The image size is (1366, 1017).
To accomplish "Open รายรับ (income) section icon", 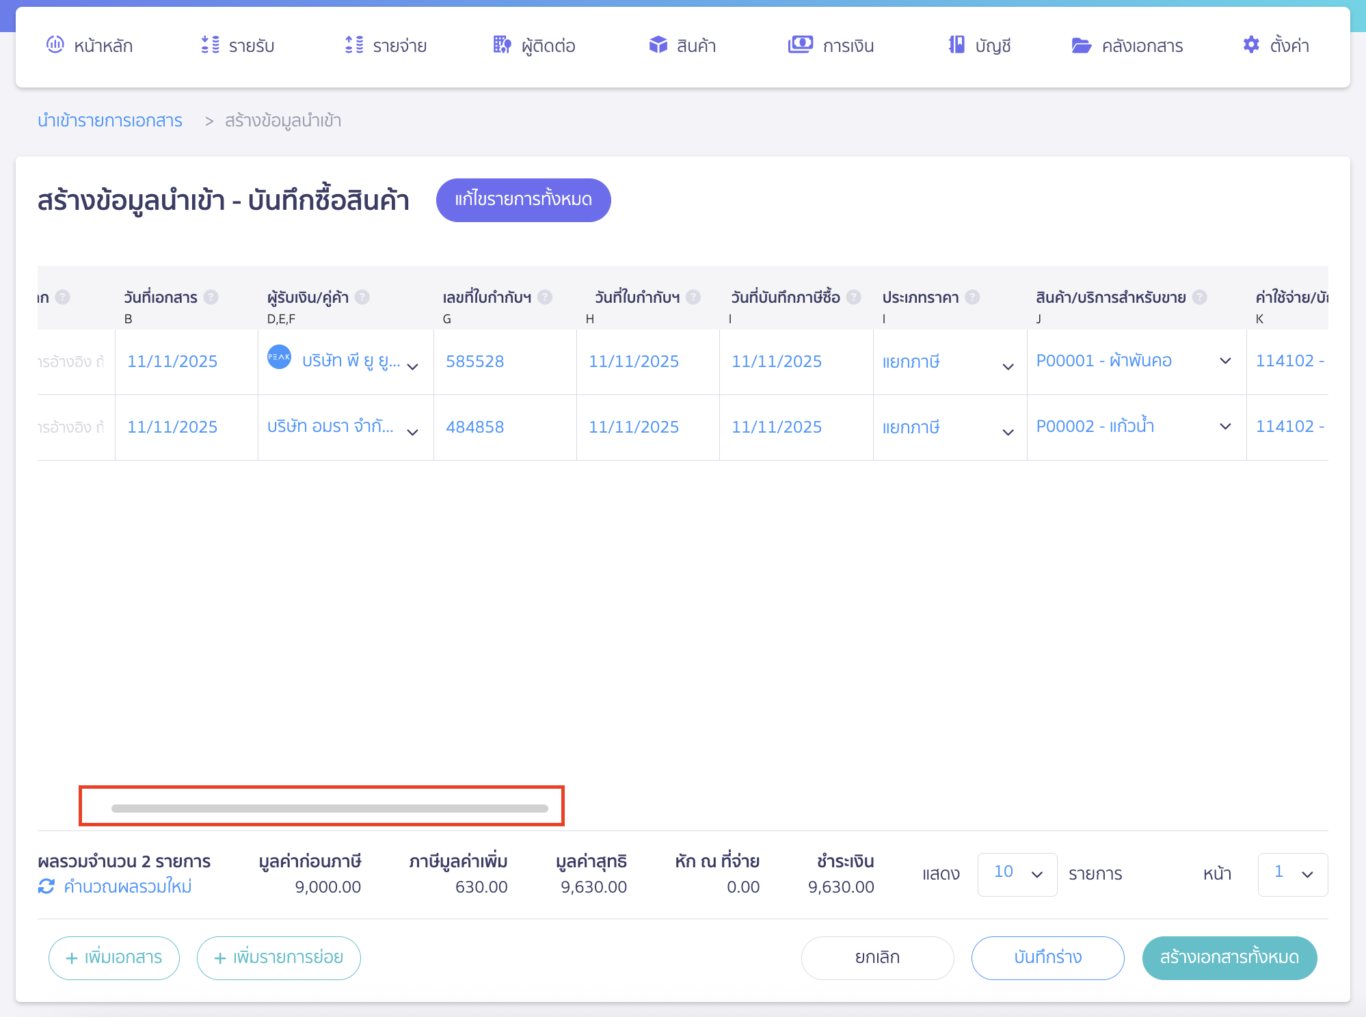I will [x=209, y=45].
